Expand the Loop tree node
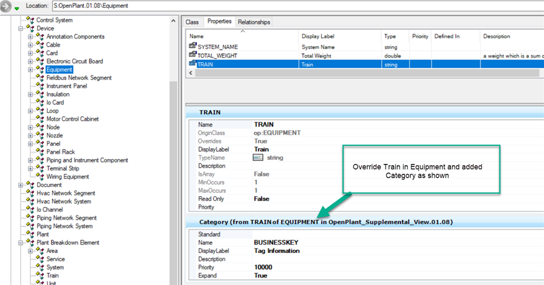The image size is (544, 285). coord(30,111)
